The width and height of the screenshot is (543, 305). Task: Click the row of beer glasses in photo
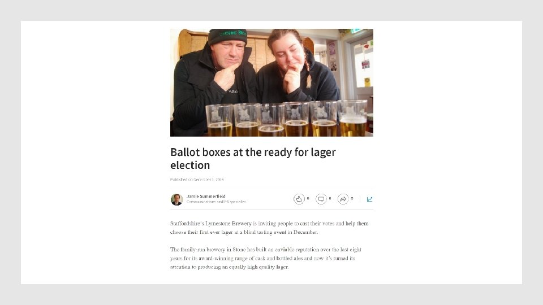[286, 119]
